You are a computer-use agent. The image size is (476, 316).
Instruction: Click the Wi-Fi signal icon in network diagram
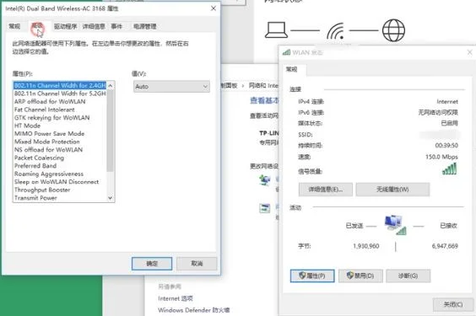pyautogui.click(x=336, y=31)
